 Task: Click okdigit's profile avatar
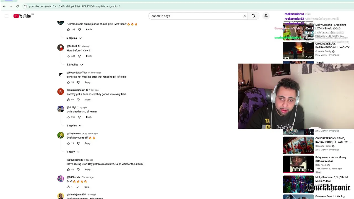click(x=61, y=109)
